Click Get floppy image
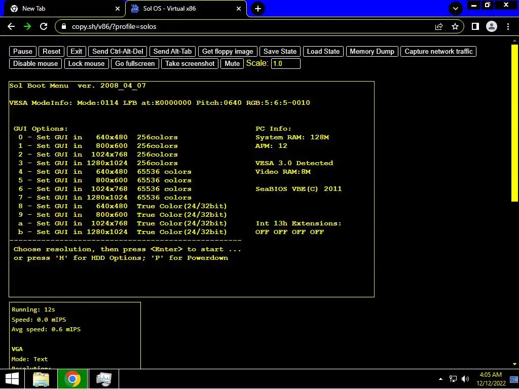Image resolution: width=519 pixels, height=389 pixels. pos(228,51)
